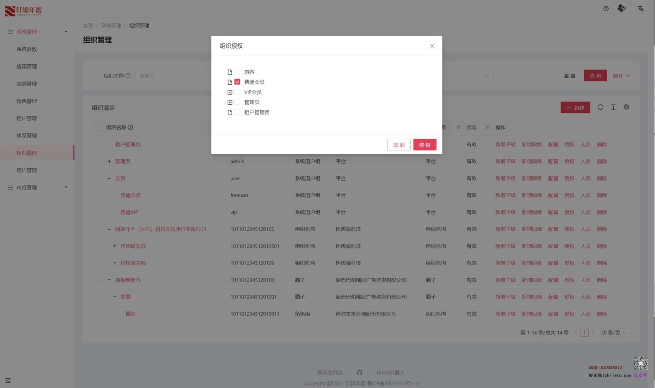Open the user avatar icon in header

click(x=622, y=9)
